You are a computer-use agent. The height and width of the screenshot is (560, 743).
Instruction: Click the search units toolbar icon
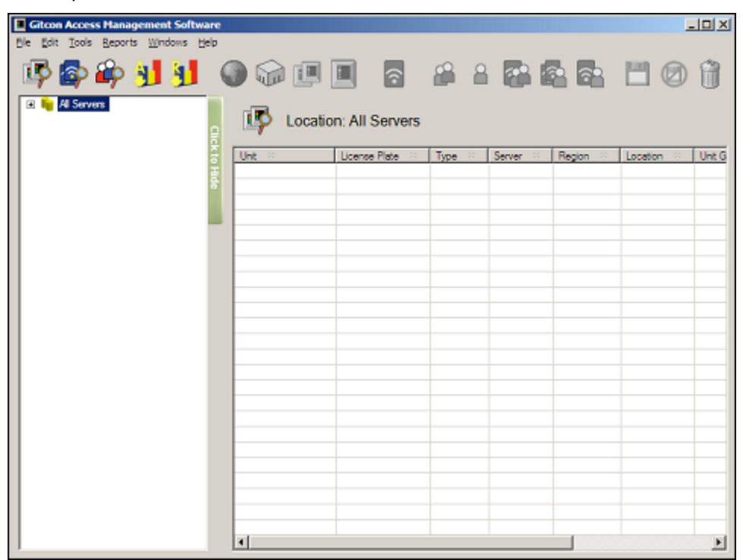click(x=37, y=74)
